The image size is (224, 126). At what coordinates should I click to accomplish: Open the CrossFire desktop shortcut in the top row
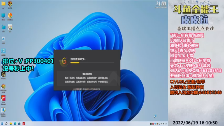point(10,4)
